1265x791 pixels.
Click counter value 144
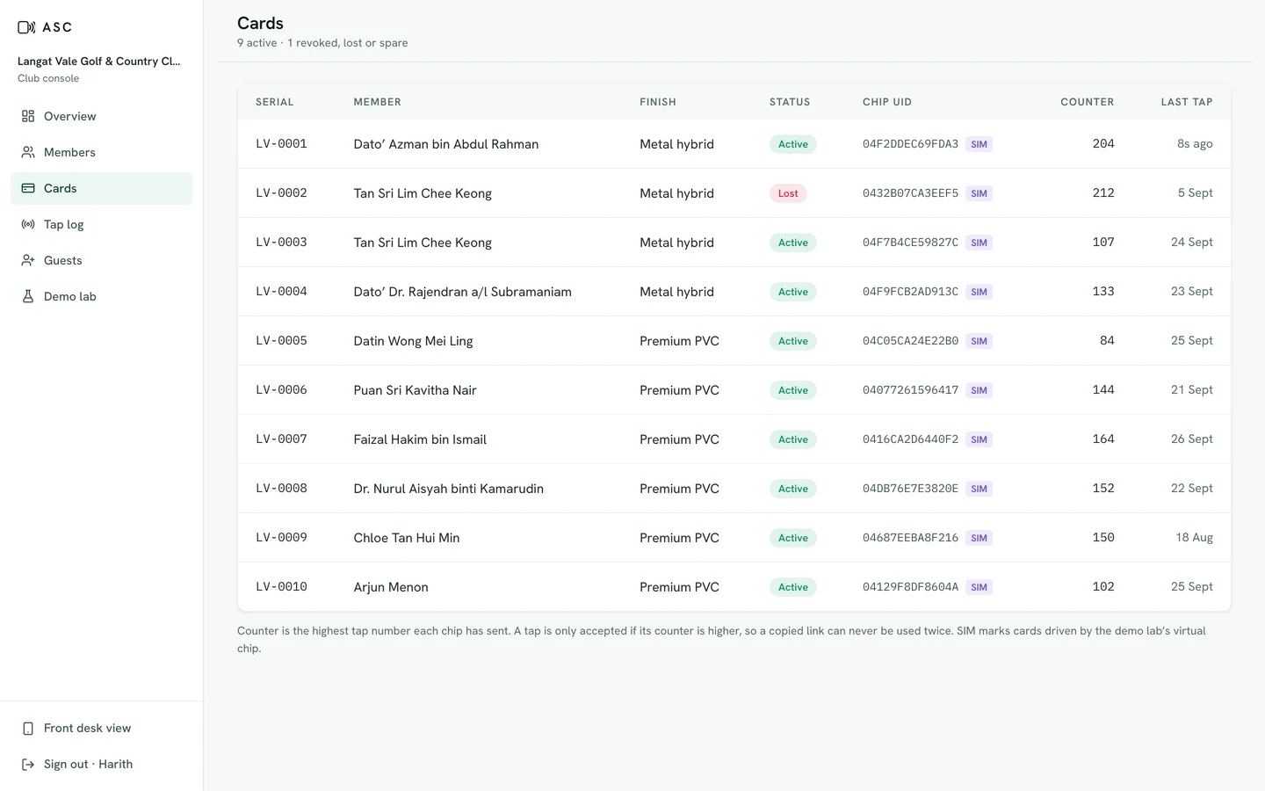pos(1103,390)
